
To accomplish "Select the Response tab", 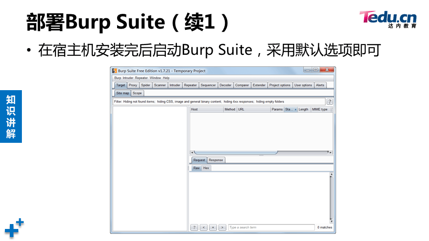I will click(x=216, y=160).
